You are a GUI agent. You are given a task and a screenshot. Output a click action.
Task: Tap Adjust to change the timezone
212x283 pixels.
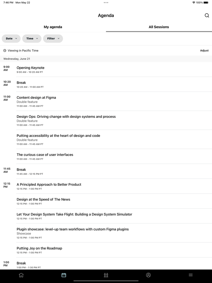coord(204,50)
